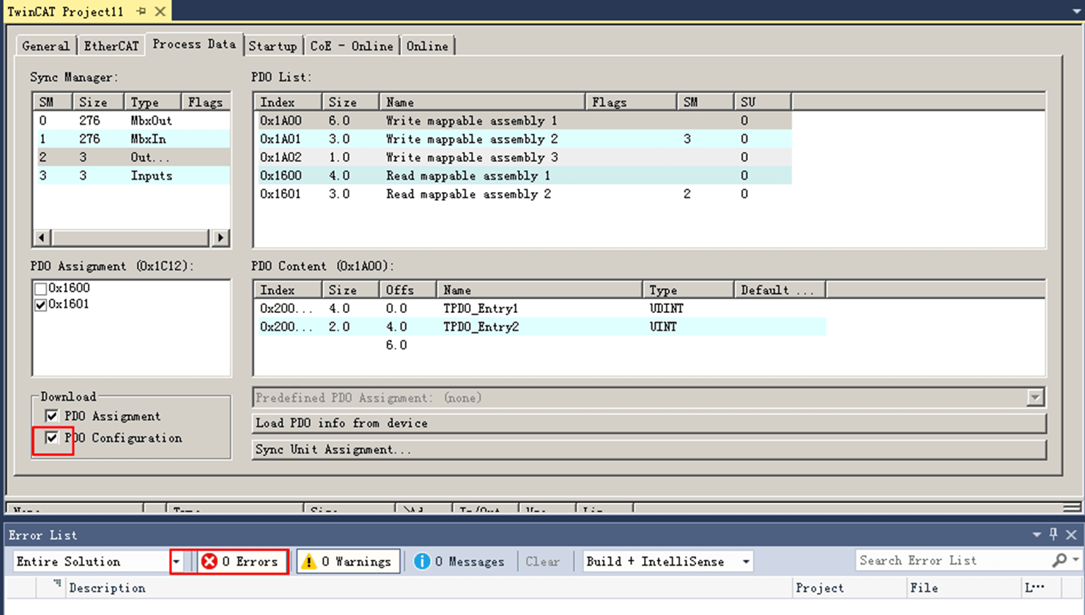Open the Startup tab

pos(273,46)
